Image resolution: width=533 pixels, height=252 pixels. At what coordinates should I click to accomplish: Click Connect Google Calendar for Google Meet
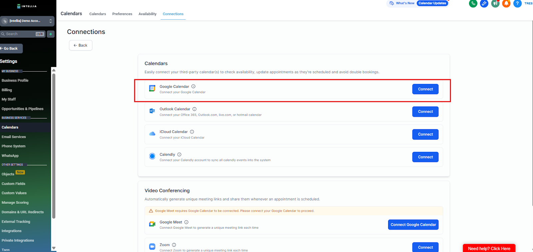pos(413,225)
